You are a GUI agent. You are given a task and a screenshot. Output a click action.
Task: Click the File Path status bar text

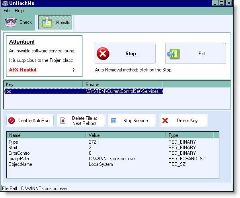34,188
